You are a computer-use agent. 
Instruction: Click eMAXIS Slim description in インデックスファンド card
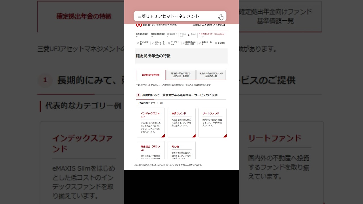point(150,127)
